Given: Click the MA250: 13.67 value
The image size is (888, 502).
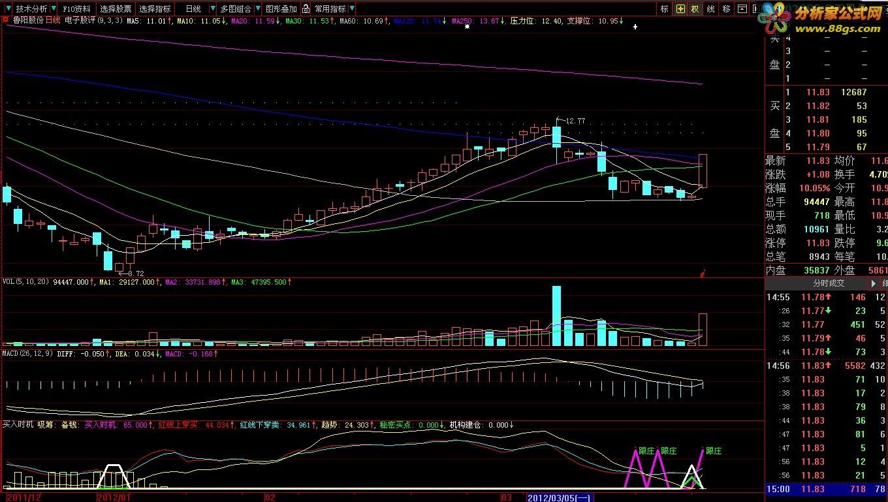Looking at the screenshot, I should point(478,20).
